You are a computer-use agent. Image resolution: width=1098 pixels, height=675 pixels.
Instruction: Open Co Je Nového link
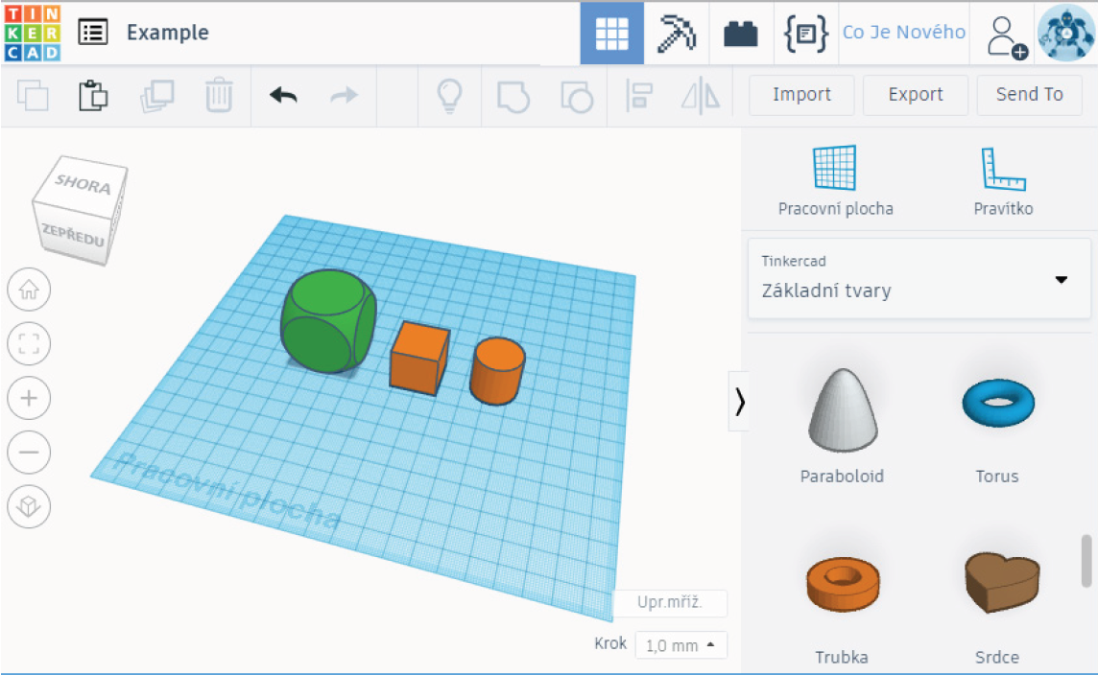coord(903,33)
